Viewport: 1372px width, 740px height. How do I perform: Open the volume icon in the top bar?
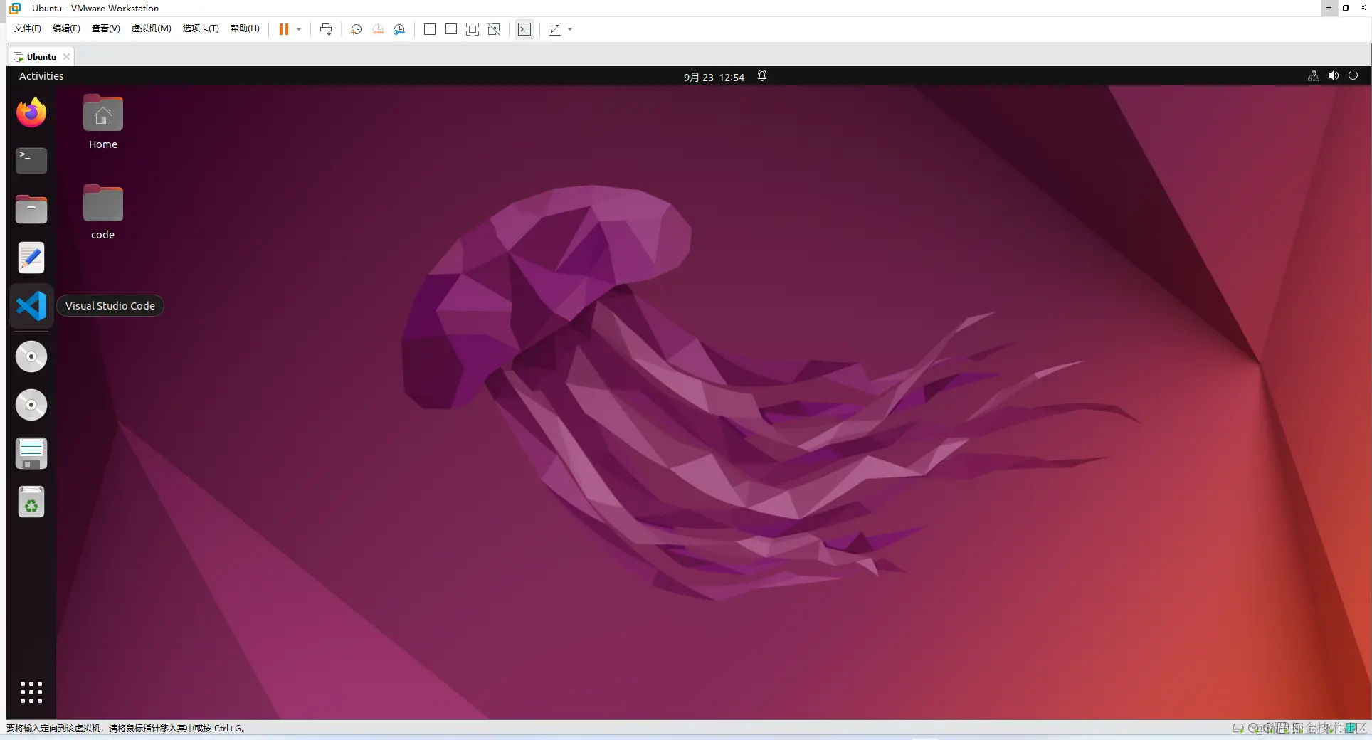[x=1334, y=76]
